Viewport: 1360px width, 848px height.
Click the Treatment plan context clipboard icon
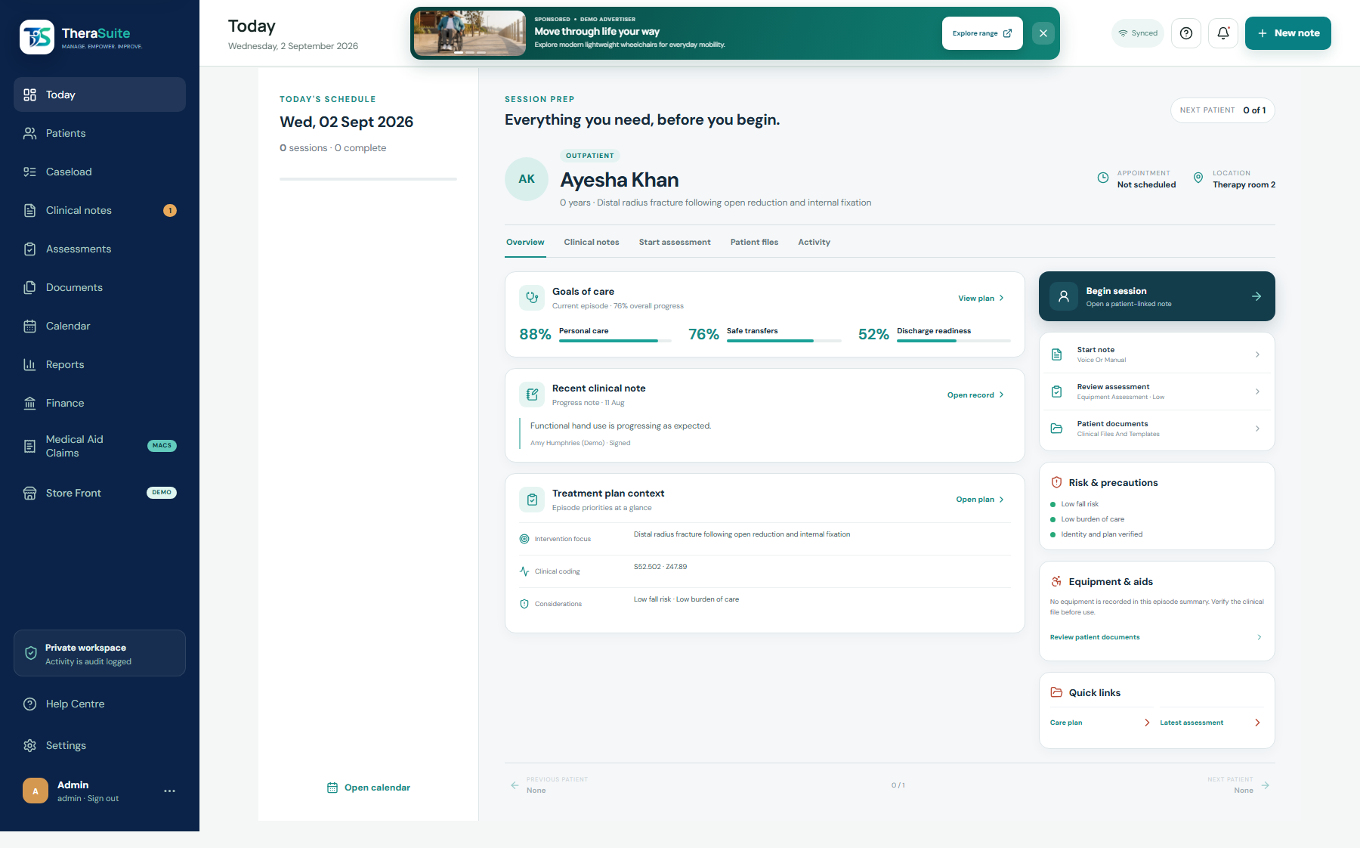coord(532,500)
